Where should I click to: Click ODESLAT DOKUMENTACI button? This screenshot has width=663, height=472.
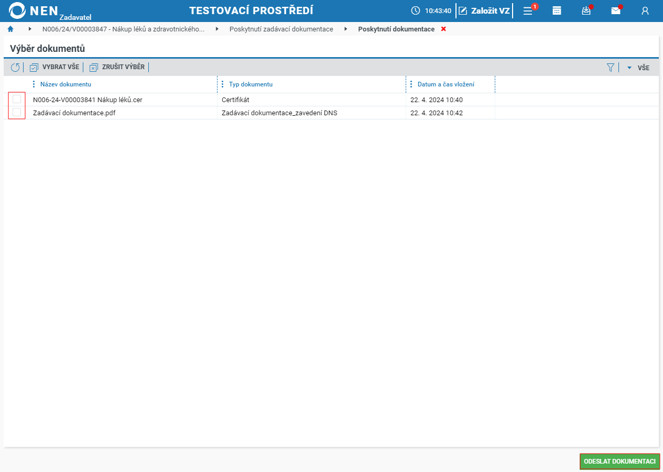[x=619, y=461]
